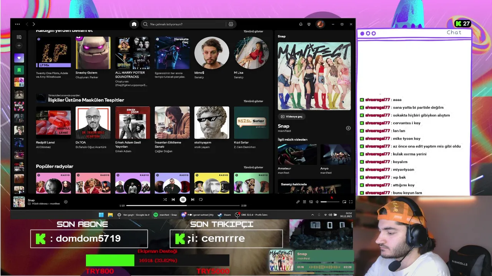Open the green bookmark episodes item

19,70
